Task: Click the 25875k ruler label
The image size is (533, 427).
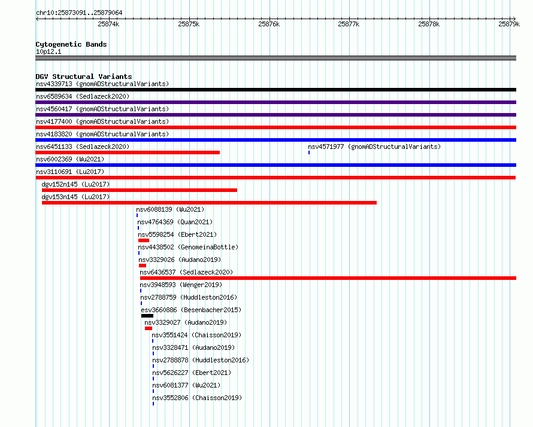Action: [x=189, y=24]
